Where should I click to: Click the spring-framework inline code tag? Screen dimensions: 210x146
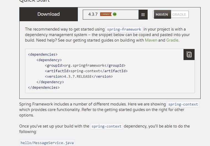[124, 29]
